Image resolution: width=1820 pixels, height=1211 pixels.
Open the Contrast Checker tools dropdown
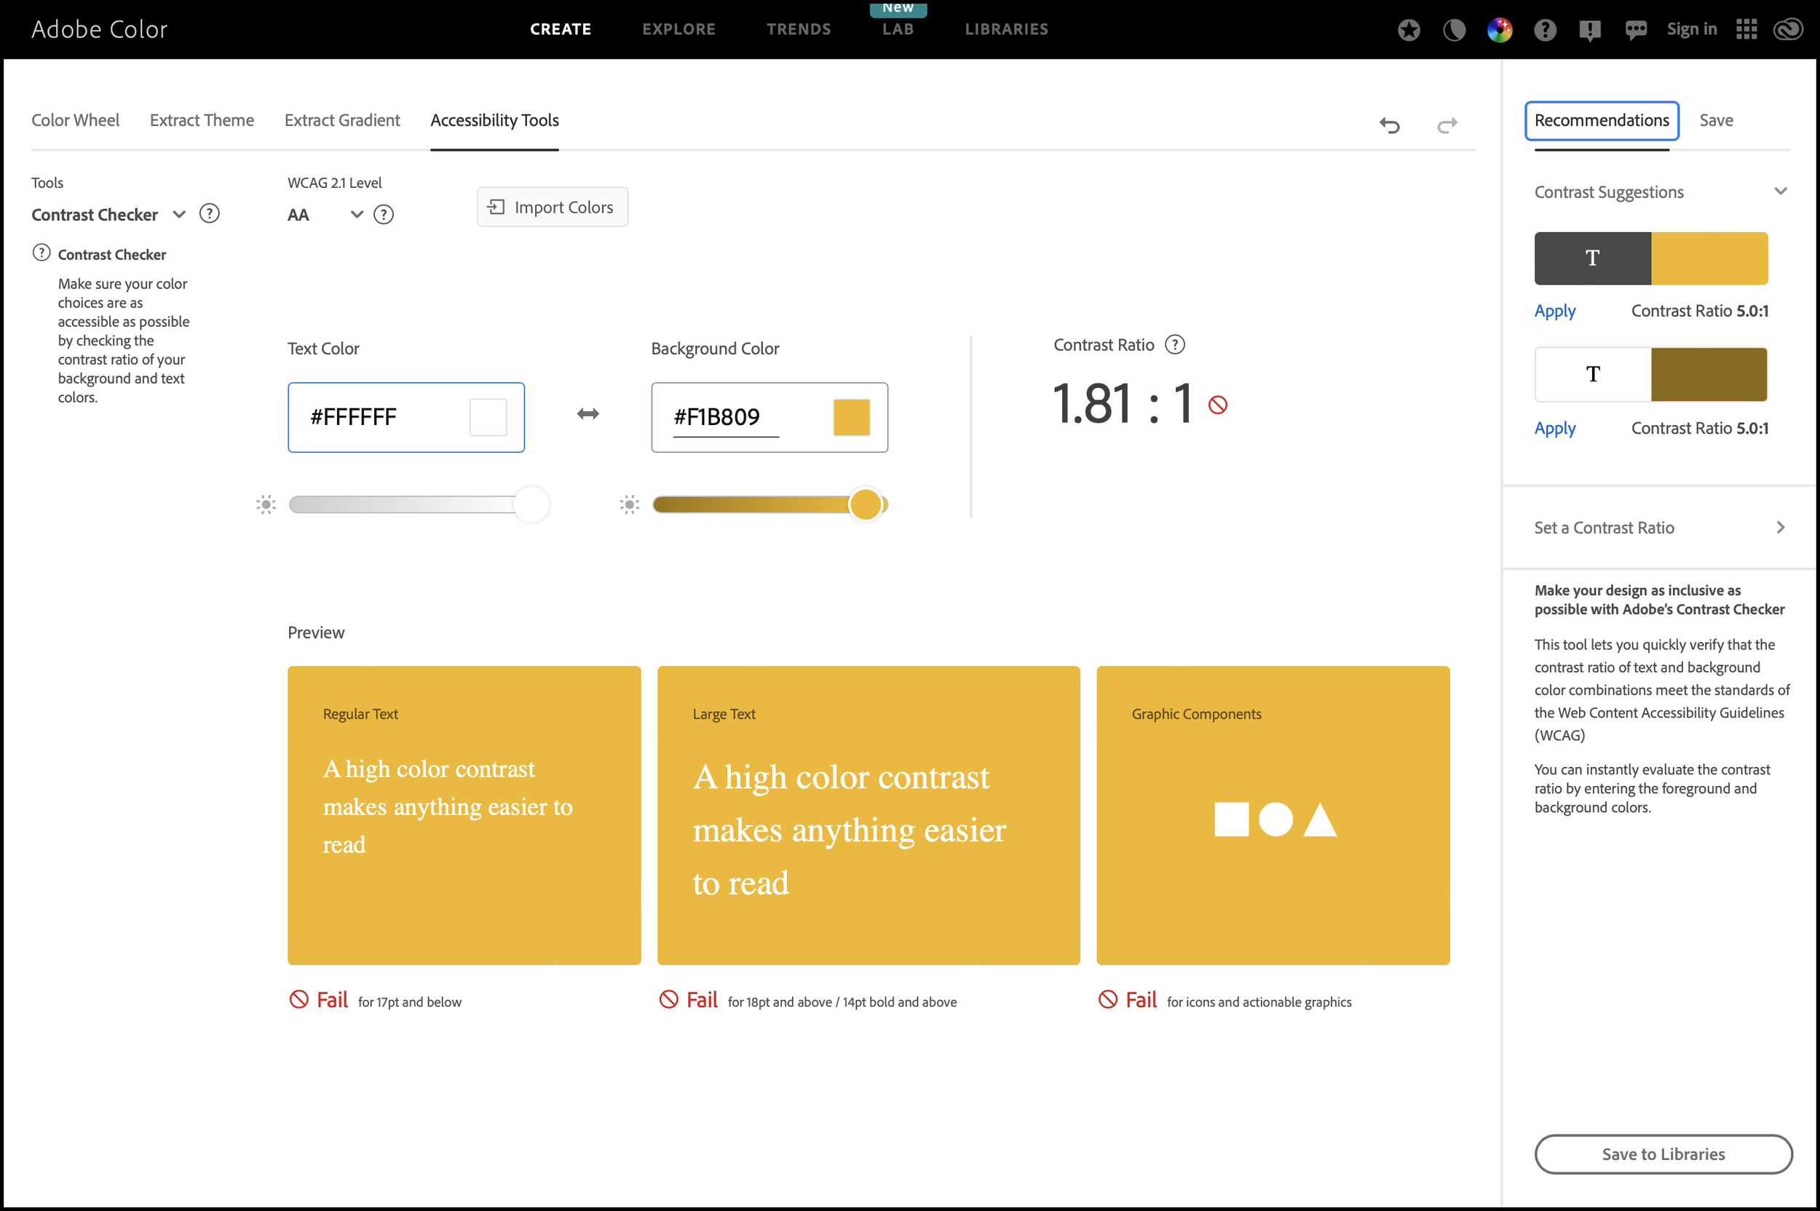(x=179, y=214)
